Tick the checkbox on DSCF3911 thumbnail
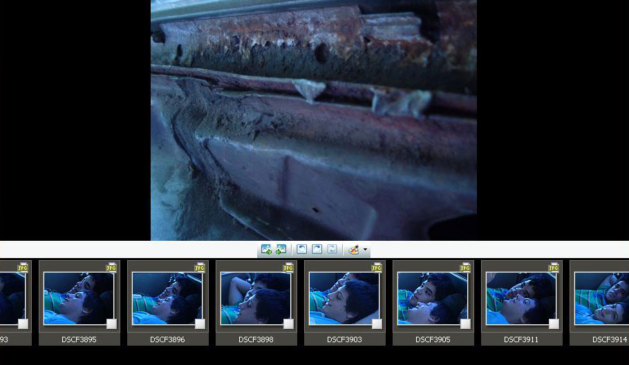The image size is (629, 365). point(554,324)
